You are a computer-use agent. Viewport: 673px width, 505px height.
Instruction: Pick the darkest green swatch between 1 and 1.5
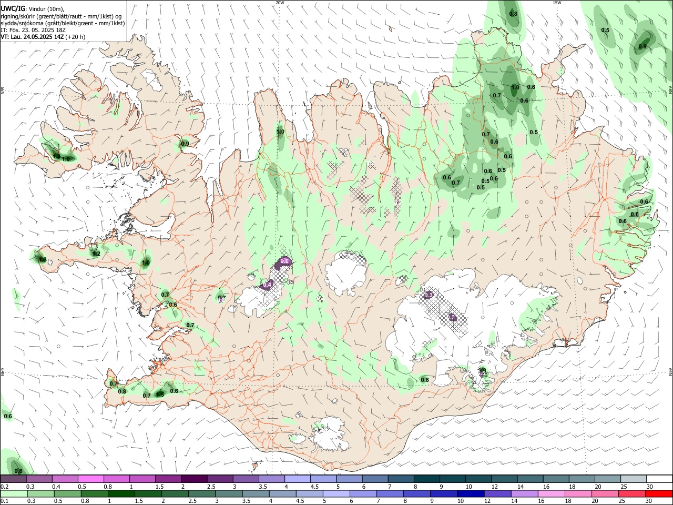[x=121, y=493]
